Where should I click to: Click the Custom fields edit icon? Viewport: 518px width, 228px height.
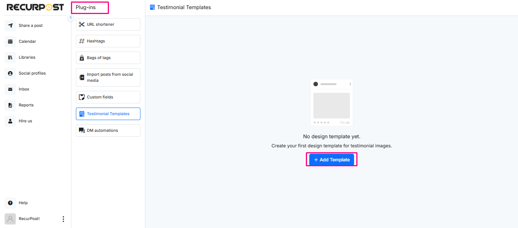pos(82,97)
